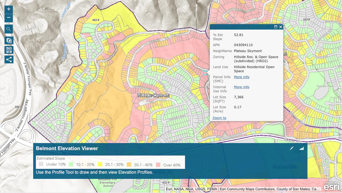Zoom out with the minus button
This screenshot has width=342, height=193.
pyautogui.click(x=9, y=18)
